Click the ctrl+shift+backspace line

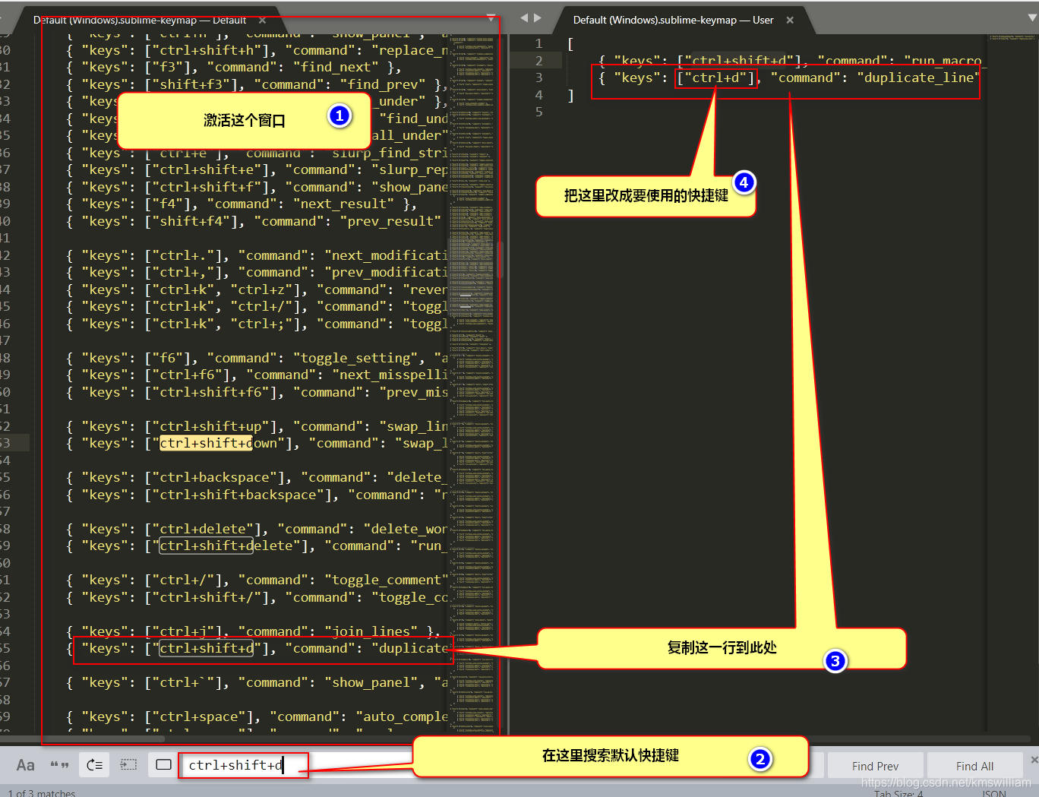(x=257, y=495)
